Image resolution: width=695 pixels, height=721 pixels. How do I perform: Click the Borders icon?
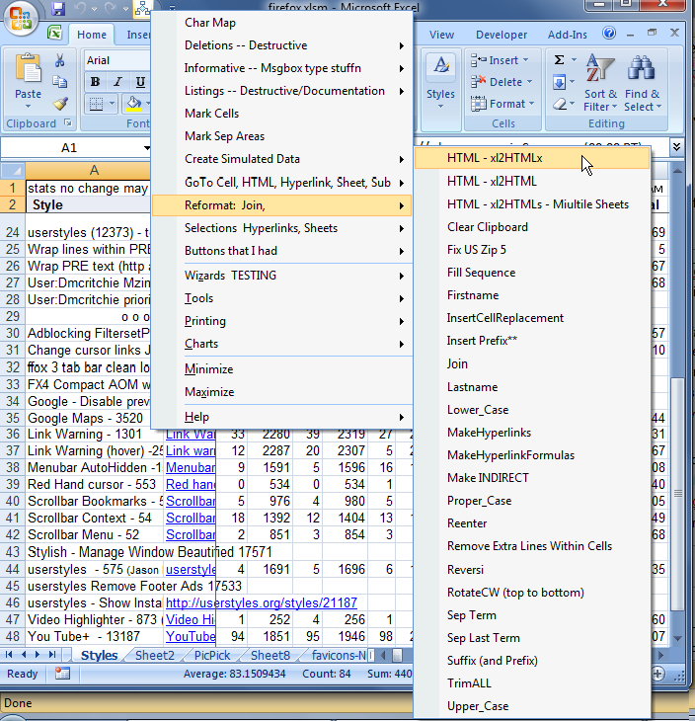96,104
